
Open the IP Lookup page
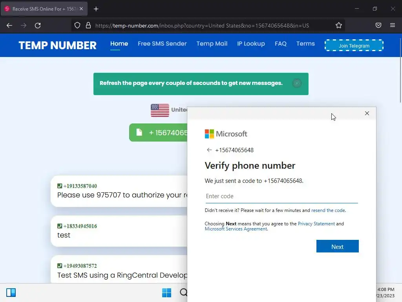[251, 44]
